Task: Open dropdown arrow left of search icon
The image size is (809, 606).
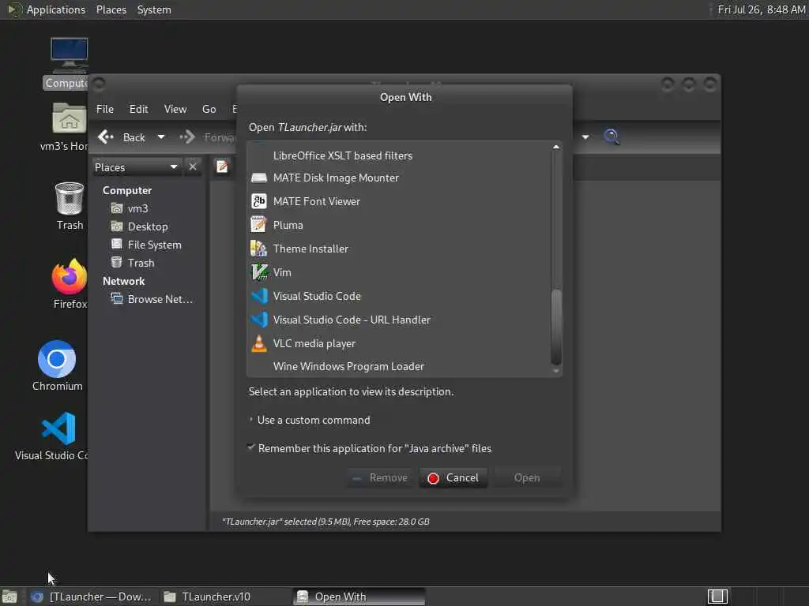Action: point(585,137)
